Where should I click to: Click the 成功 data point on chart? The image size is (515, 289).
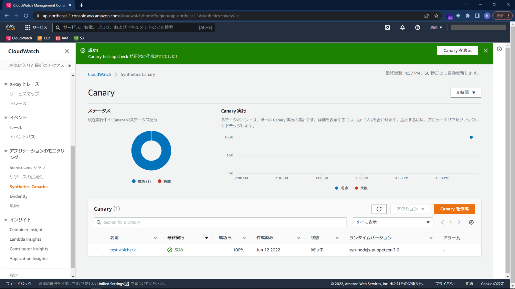coord(471,137)
